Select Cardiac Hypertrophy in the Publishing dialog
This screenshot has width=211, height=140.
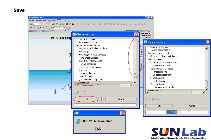coord(163,75)
